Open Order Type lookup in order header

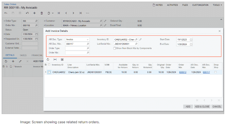pos(36,21)
